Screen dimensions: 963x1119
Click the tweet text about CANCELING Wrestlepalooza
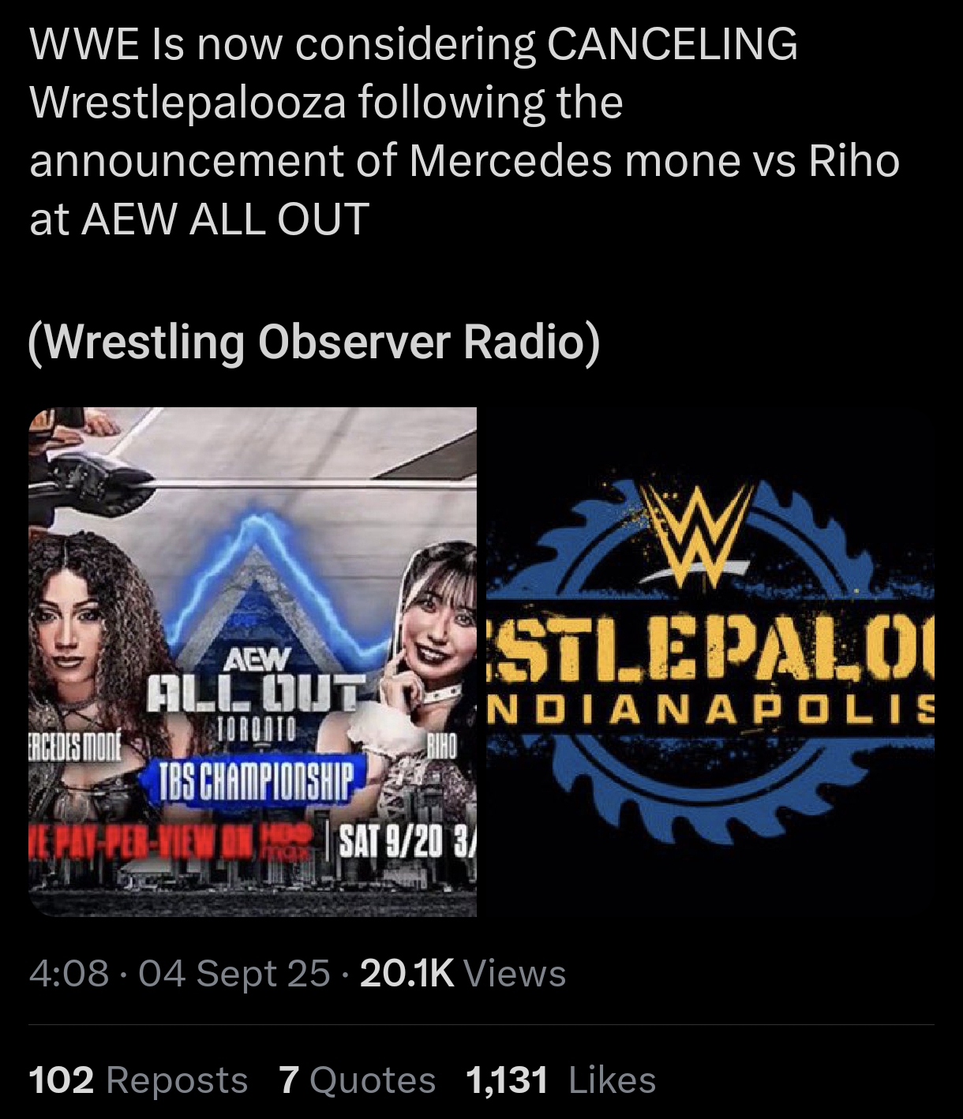tap(465, 130)
